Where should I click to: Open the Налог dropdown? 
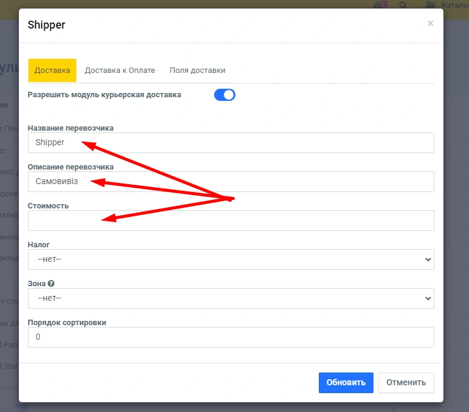231,259
